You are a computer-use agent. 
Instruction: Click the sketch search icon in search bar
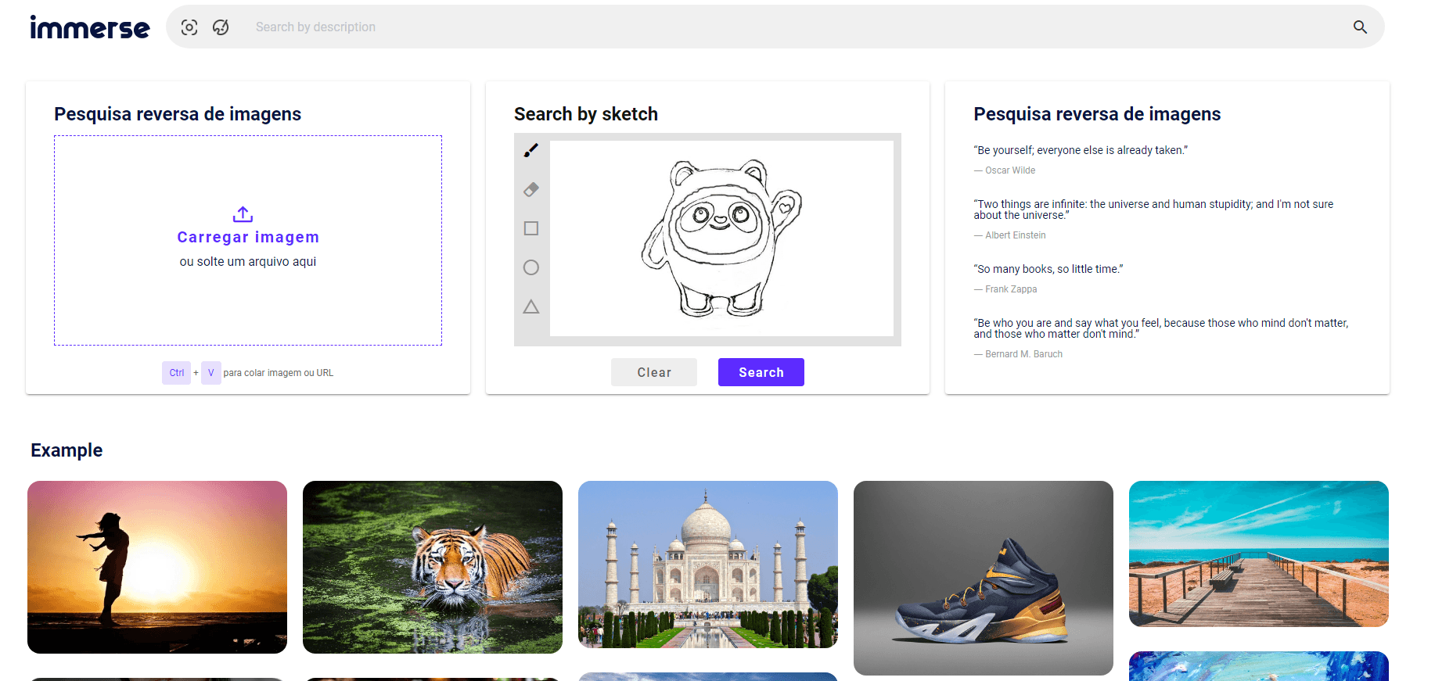pos(221,27)
